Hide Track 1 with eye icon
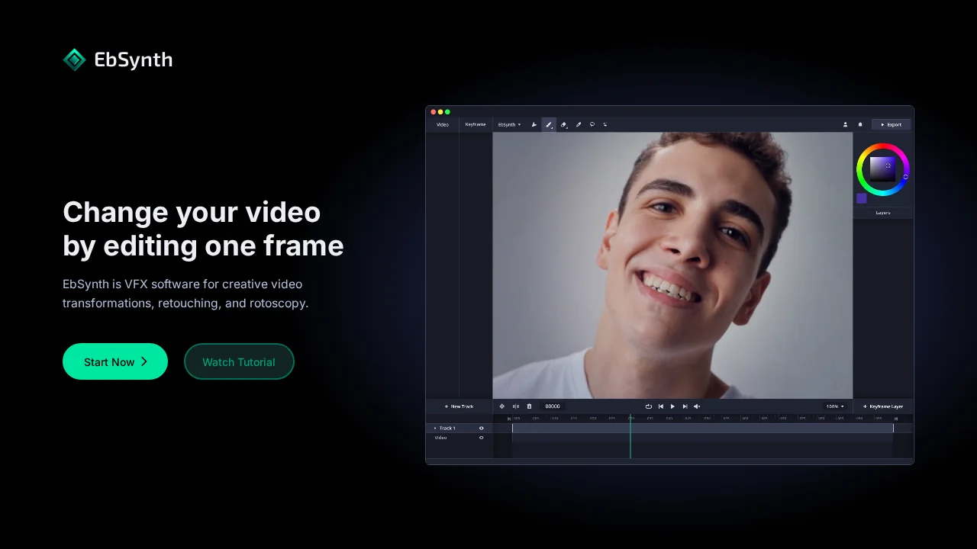The height and width of the screenshot is (549, 977). click(481, 429)
